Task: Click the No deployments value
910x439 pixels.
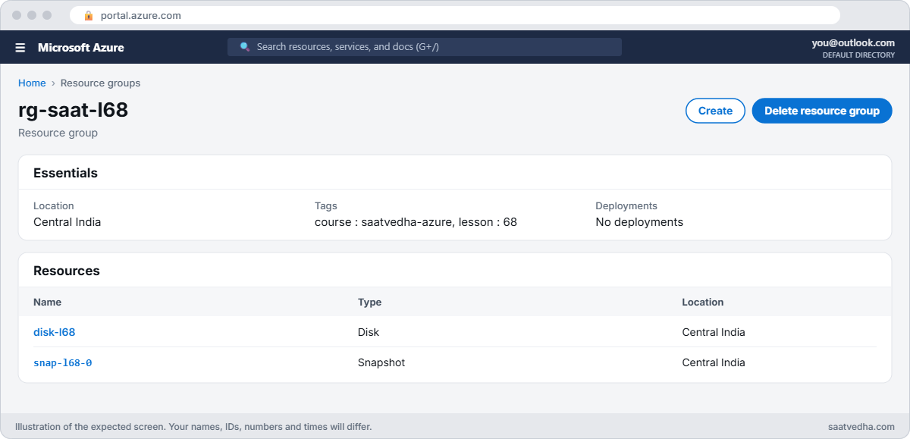Action: pyautogui.click(x=639, y=222)
